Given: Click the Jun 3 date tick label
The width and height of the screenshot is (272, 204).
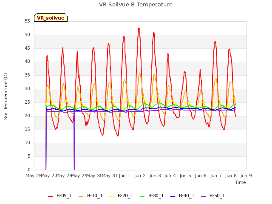Looking at the screenshot, I should point(155,176).
